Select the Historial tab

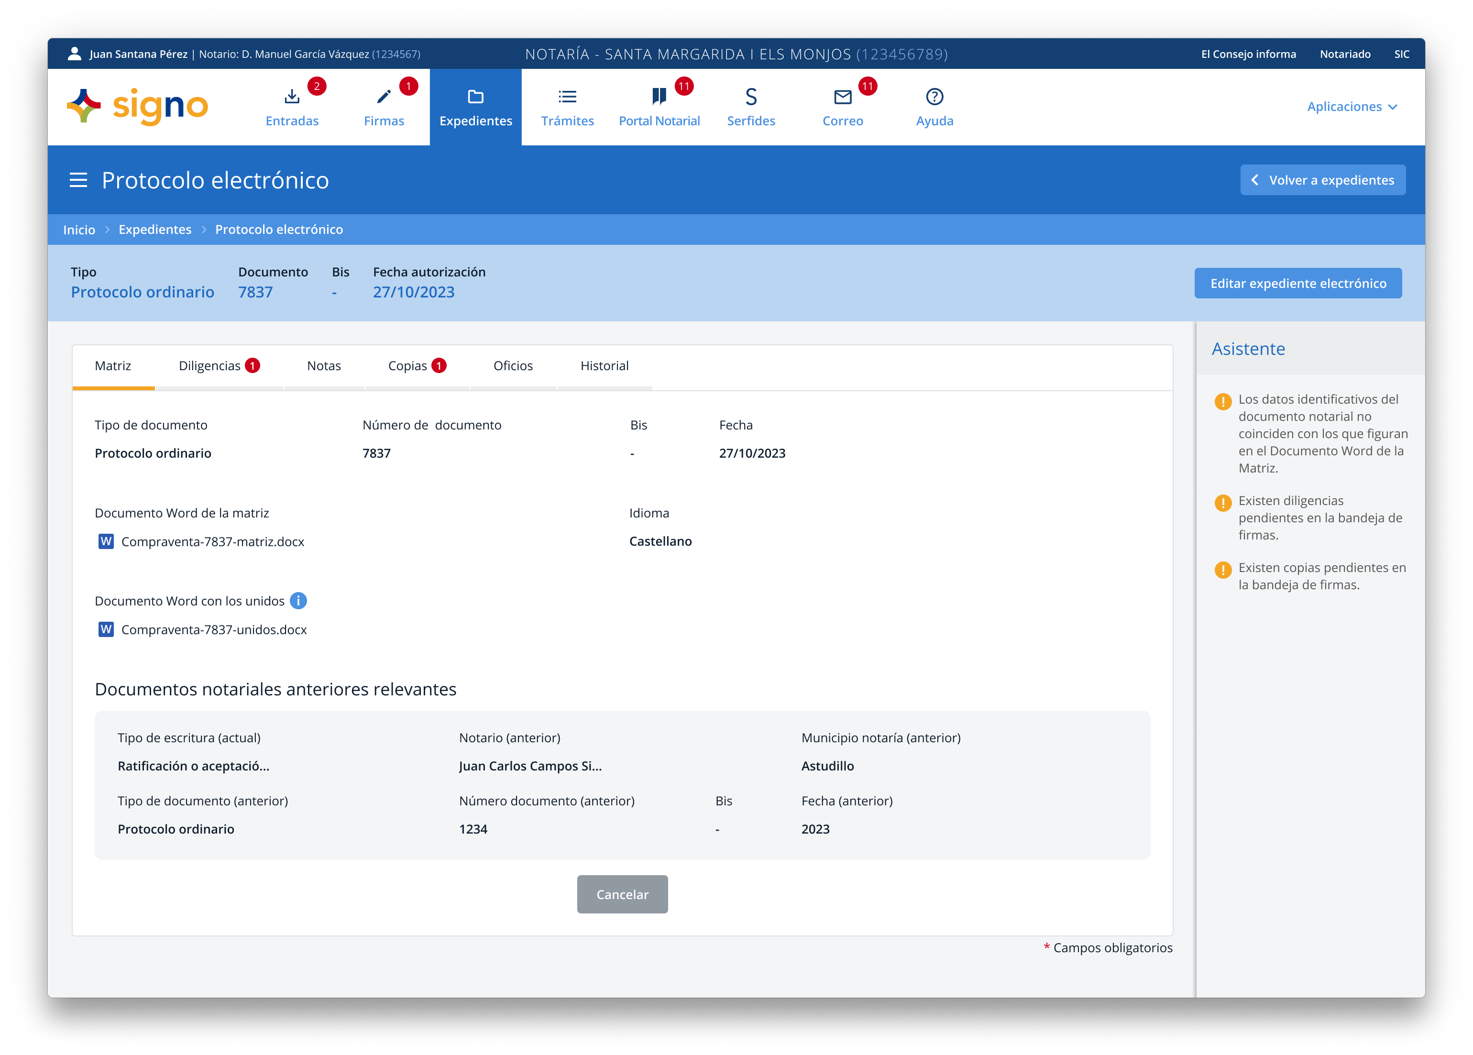[604, 366]
